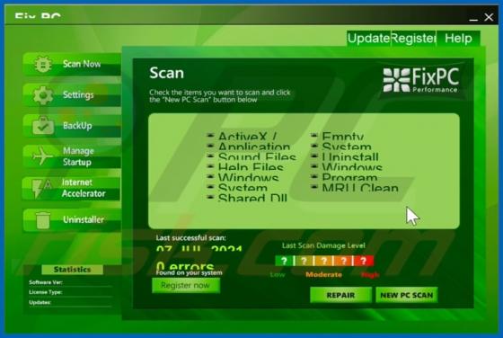Click the green damage level segment

tap(284, 261)
